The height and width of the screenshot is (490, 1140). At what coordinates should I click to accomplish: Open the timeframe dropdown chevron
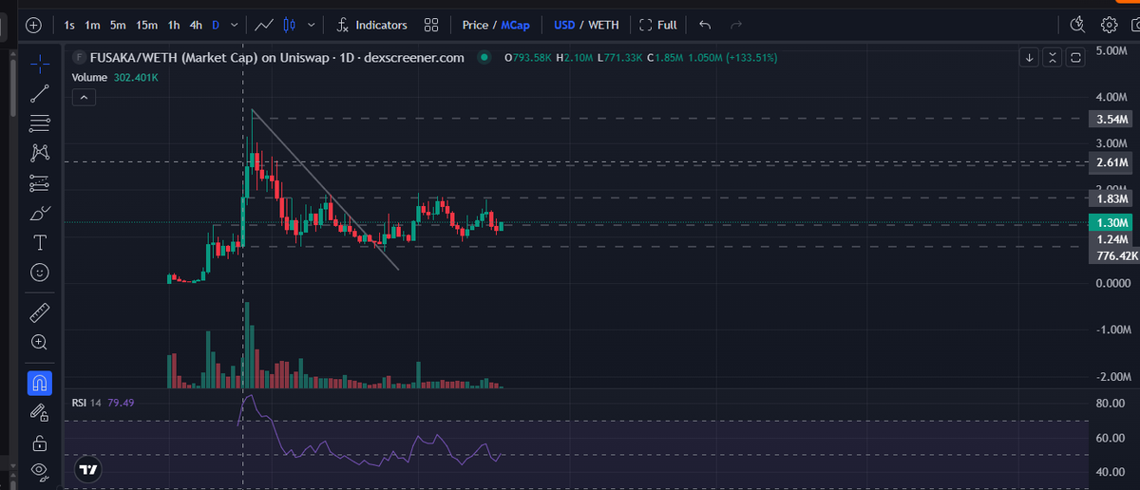coord(234,25)
